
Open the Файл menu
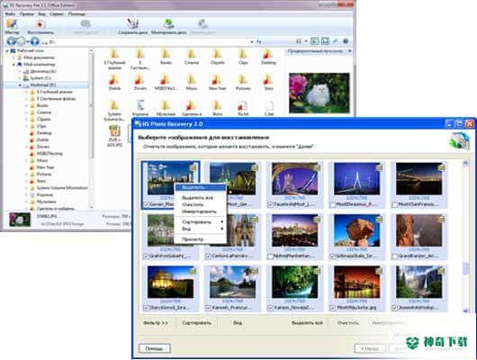click(10, 14)
